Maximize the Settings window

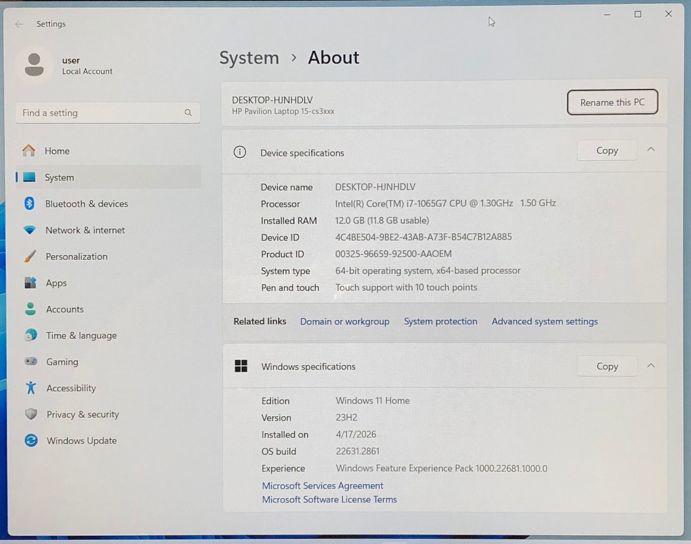[638, 14]
